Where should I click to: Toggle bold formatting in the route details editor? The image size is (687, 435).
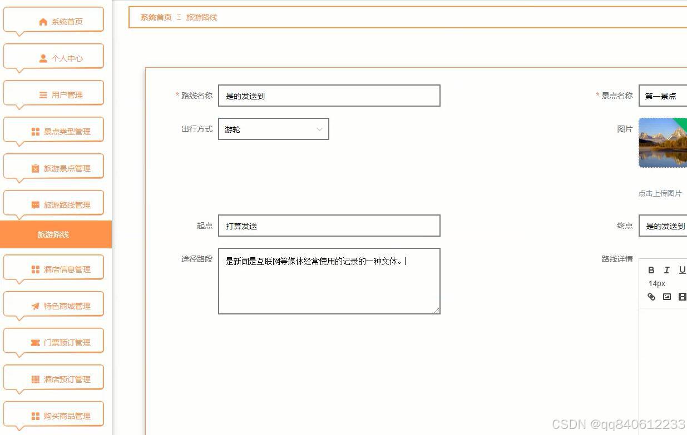pyautogui.click(x=651, y=270)
